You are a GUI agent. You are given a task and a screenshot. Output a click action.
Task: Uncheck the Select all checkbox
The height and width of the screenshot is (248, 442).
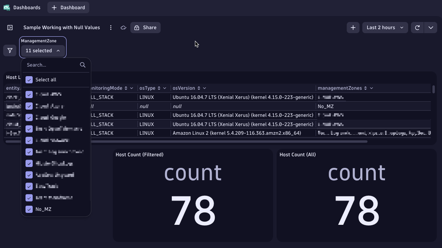[29, 80]
